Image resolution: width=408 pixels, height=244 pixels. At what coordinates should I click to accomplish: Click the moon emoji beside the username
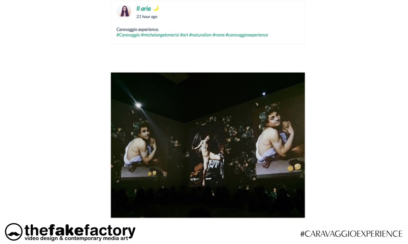[x=156, y=8]
